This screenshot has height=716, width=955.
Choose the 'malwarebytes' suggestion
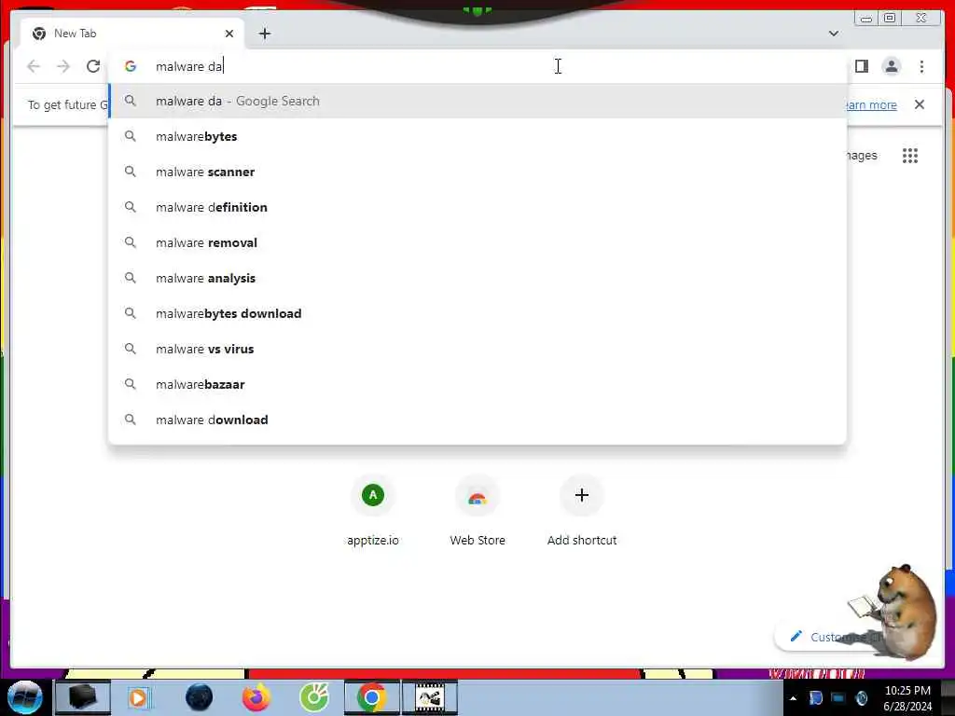coord(477,136)
